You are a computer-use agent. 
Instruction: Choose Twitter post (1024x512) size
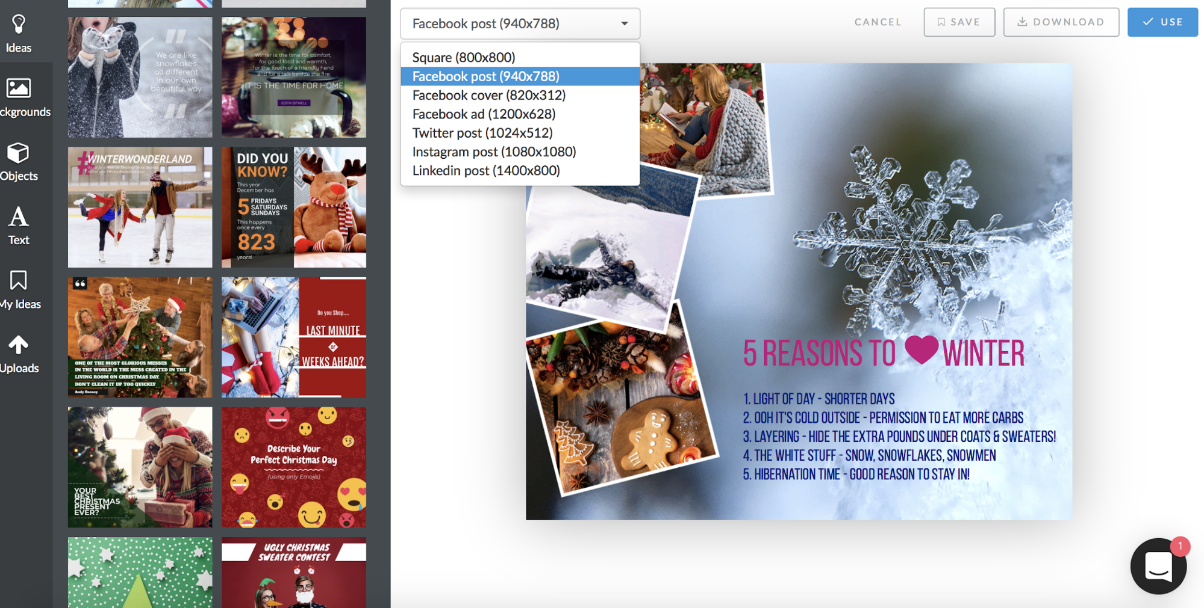[520, 133]
